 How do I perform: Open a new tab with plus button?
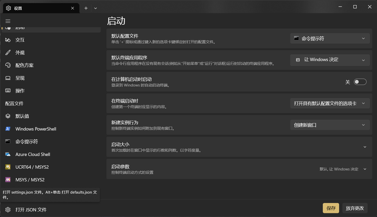(x=86, y=8)
